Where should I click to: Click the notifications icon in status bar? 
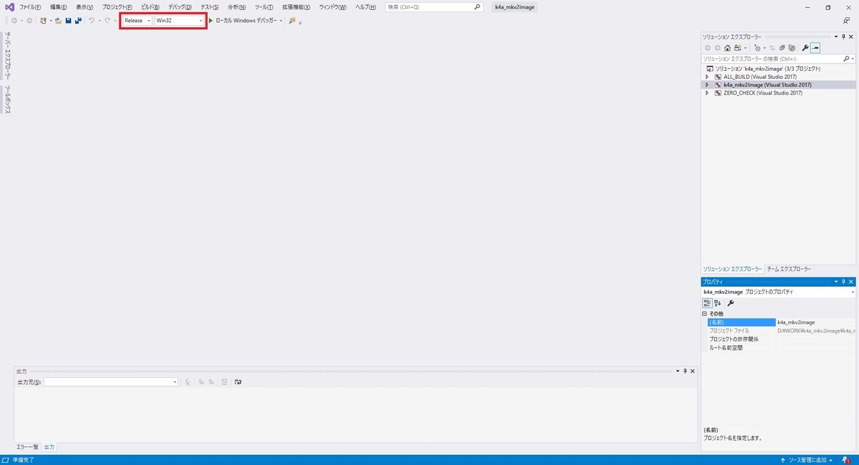pyautogui.click(x=846, y=460)
